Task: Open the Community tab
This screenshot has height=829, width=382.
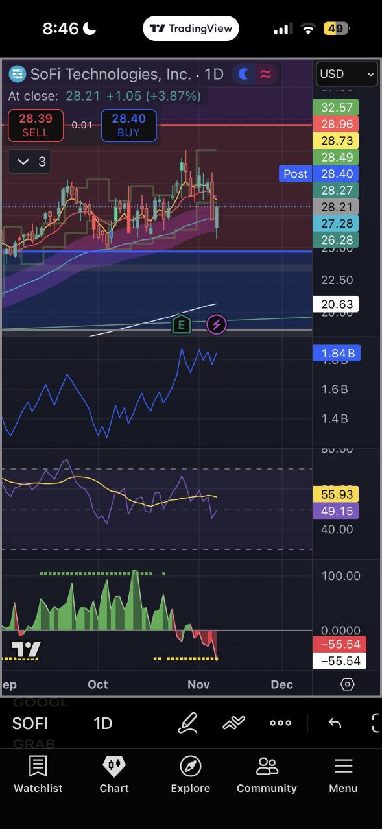Action: pos(267,775)
